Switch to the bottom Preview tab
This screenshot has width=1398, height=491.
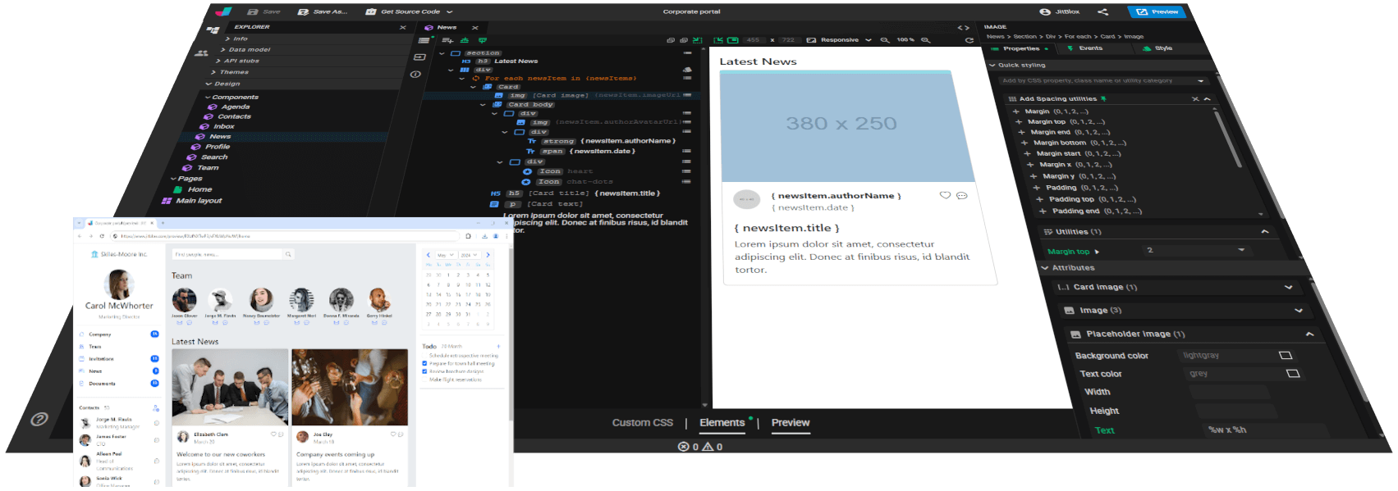[791, 423]
